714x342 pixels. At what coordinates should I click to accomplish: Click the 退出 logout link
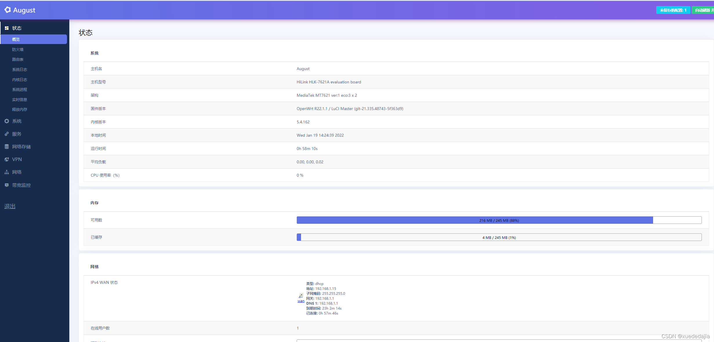click(10, 206)
